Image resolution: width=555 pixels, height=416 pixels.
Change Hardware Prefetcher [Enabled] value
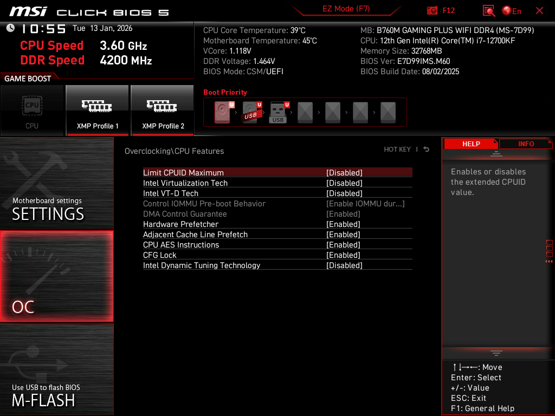coord(343,224)
